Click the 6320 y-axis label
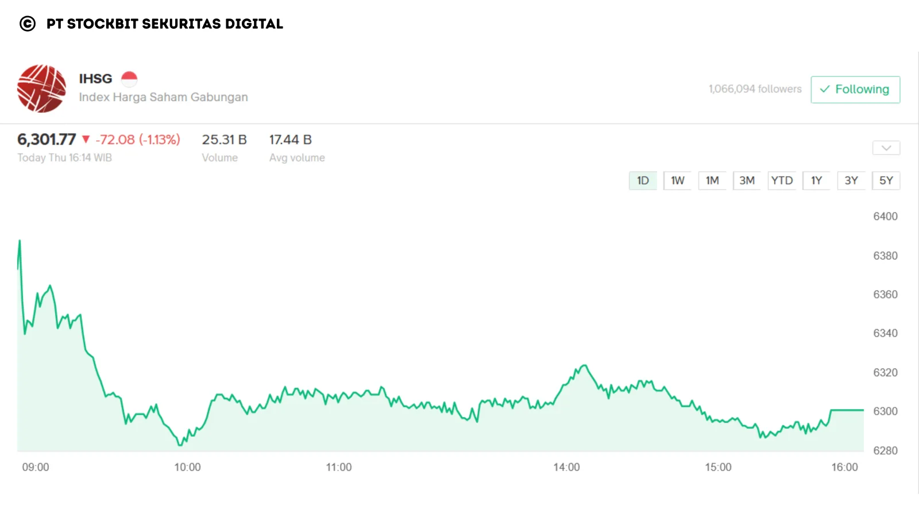 (885, 372)
